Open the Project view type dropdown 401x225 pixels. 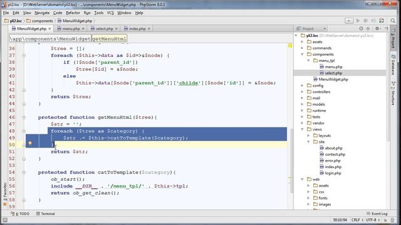point(325,29)
